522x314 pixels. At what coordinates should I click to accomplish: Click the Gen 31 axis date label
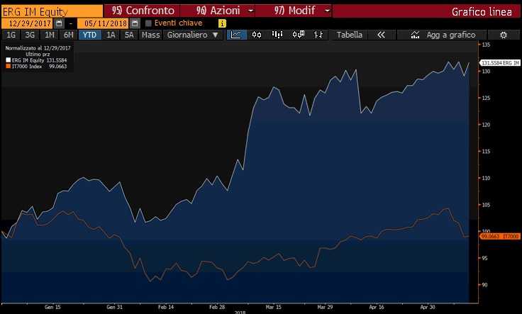point(114,307)
